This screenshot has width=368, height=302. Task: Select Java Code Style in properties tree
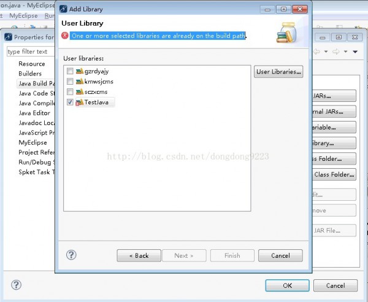(x=37, y=93)
